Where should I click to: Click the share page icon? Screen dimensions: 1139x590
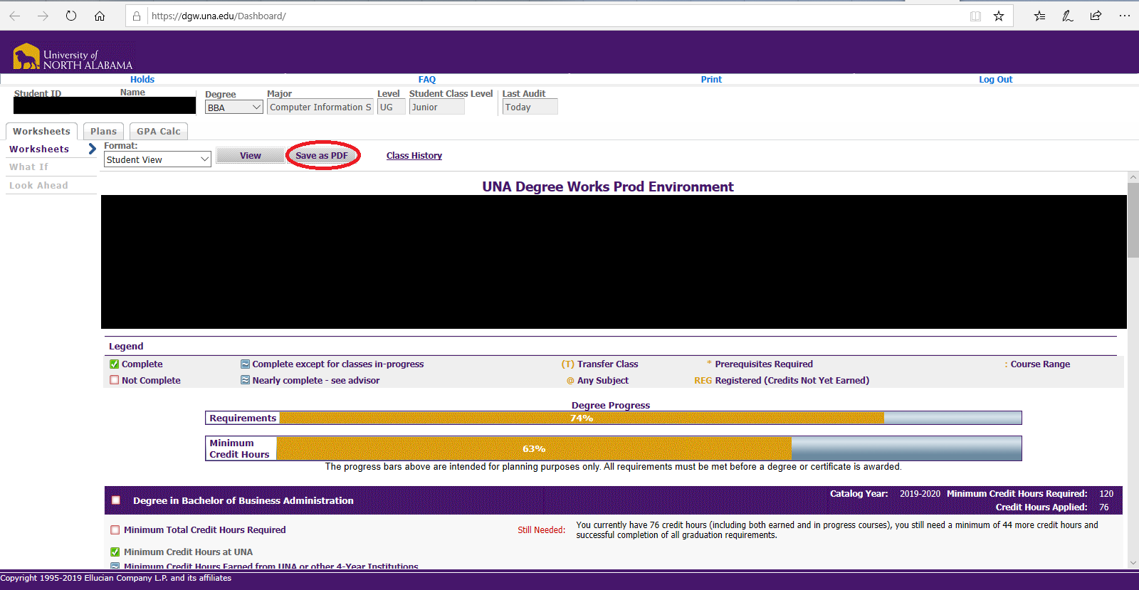(x=1096, y=16)
